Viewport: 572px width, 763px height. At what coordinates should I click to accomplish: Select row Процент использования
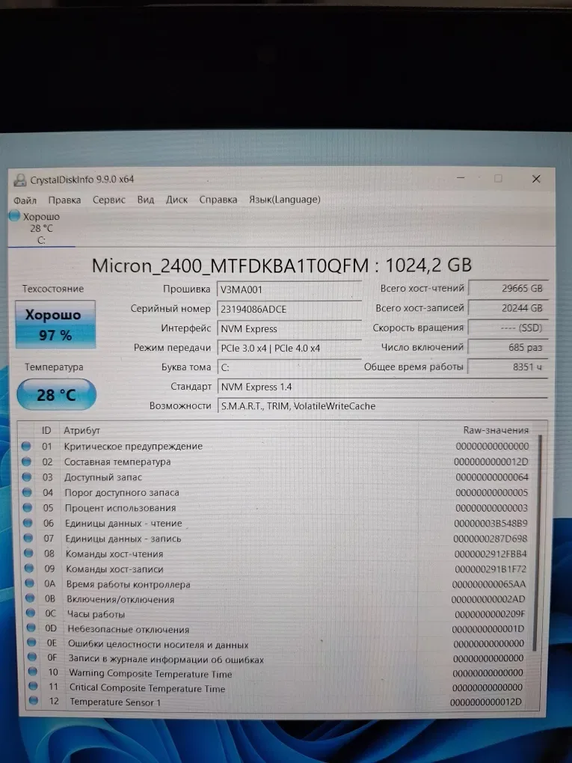tap(276, 508)
